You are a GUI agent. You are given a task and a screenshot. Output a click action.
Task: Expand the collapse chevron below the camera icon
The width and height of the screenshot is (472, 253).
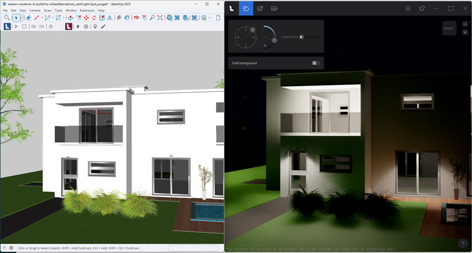click(465, 32)
